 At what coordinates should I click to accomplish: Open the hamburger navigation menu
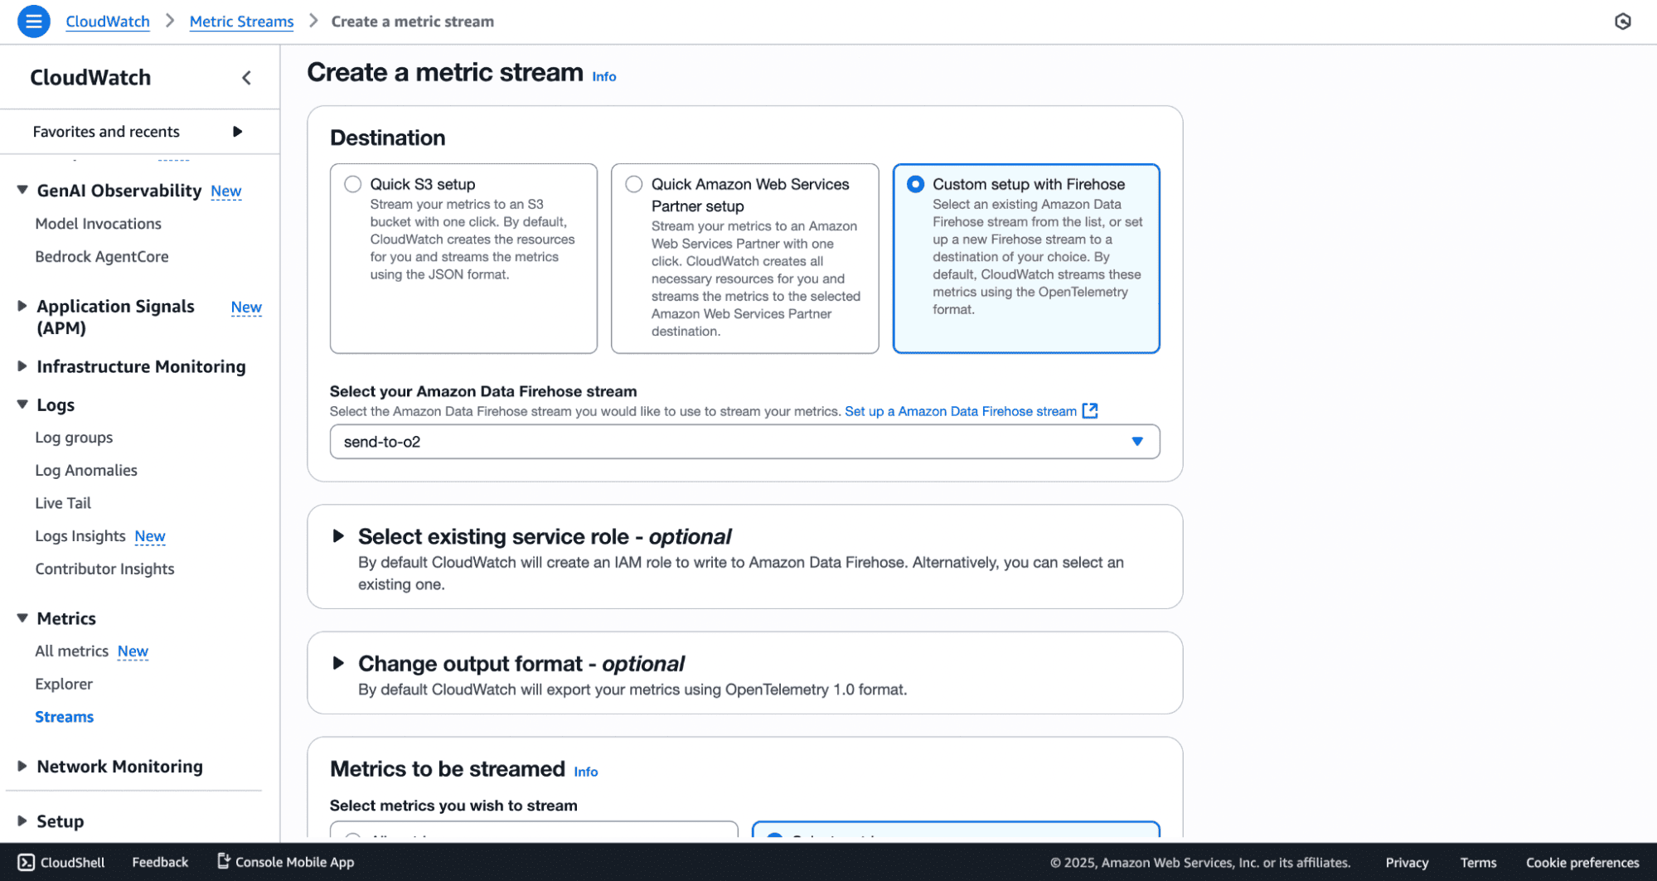coord(33,21)
